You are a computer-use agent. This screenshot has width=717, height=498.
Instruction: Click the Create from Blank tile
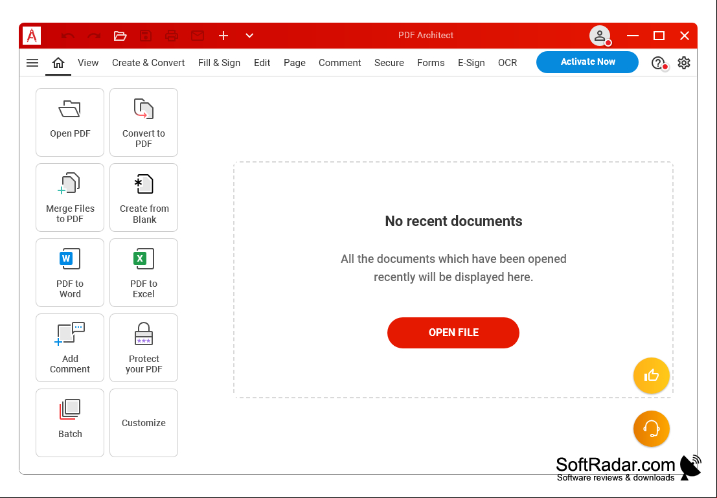[x=144, y=198]
